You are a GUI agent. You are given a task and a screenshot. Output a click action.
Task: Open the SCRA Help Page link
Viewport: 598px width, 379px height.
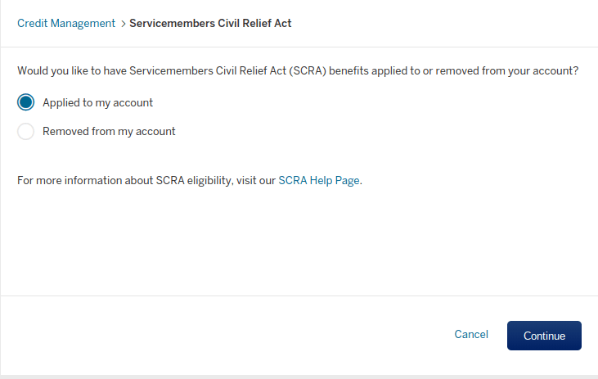(x=319, y=180)
